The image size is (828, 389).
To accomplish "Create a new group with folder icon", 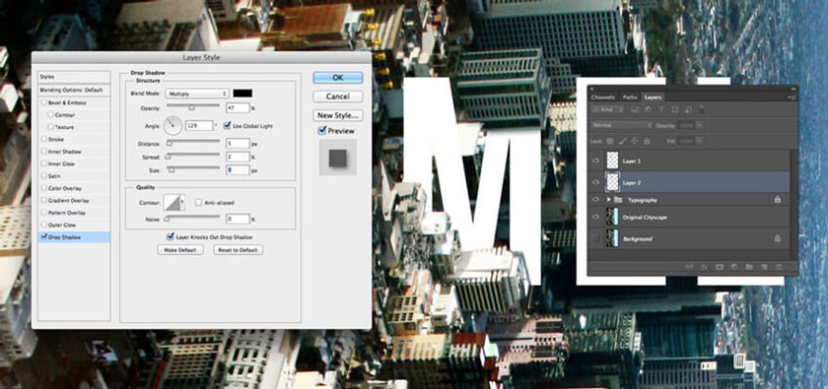I will tap(749, 267).
